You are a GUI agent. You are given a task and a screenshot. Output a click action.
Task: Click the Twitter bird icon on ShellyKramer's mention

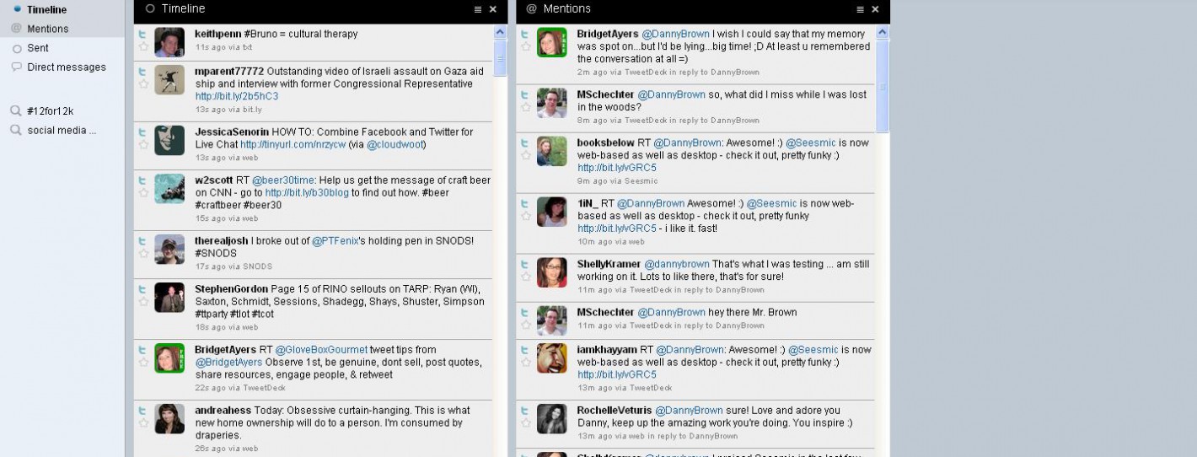(x=526, y=264)
